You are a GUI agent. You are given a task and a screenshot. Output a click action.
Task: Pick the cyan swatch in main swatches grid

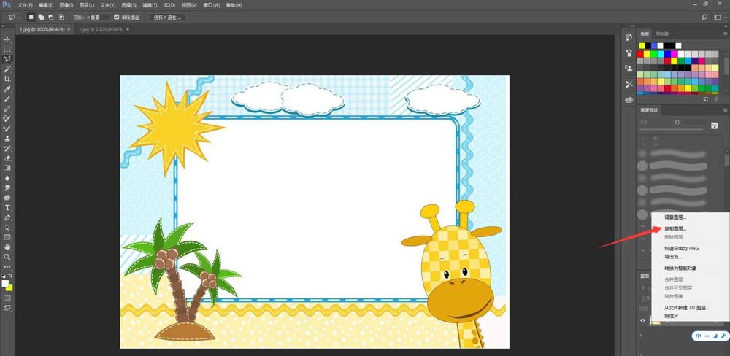click(x=660, y=54)
